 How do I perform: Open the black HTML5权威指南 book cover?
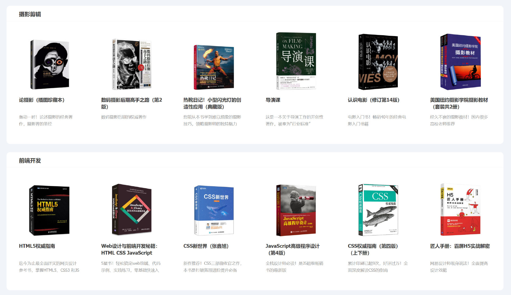[x=49, y=210]
